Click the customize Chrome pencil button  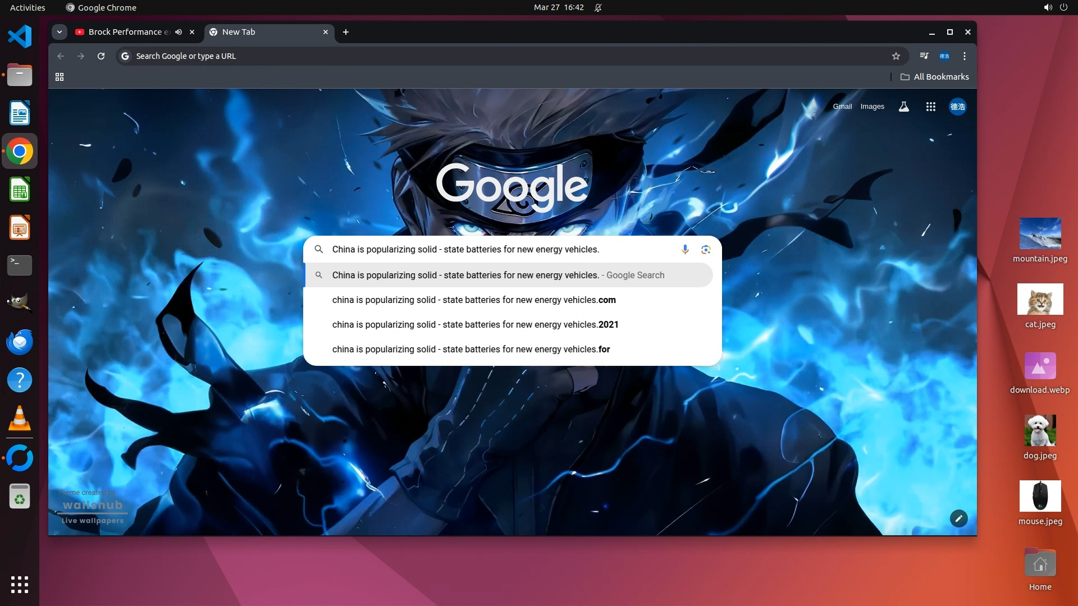click(958, 518)
